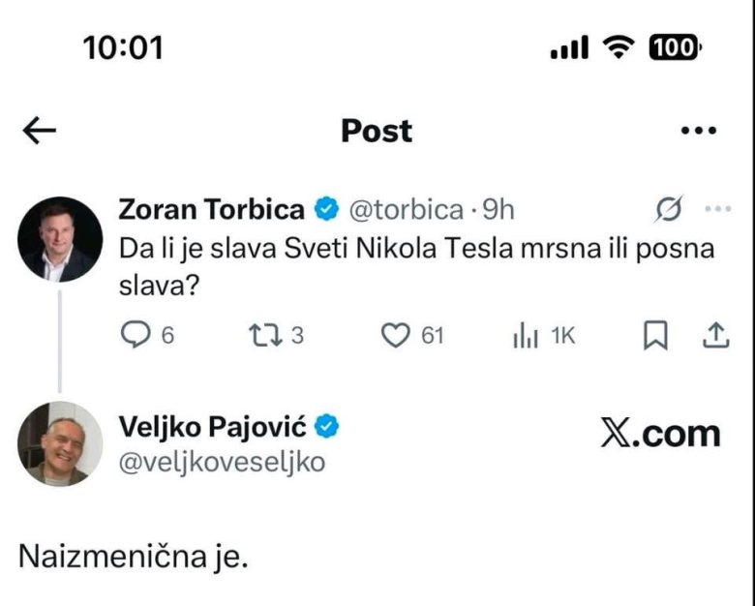Viewport: 755px width, 606px height.
Task: Open Zoran Torbica's profile picture
Action: [60, 239]
